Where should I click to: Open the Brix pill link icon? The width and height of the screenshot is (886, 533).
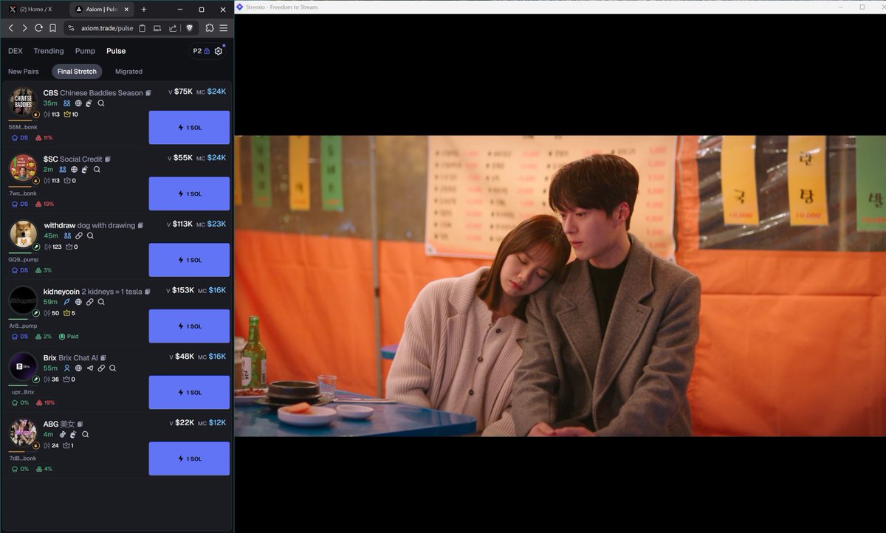tap(101, 368)
